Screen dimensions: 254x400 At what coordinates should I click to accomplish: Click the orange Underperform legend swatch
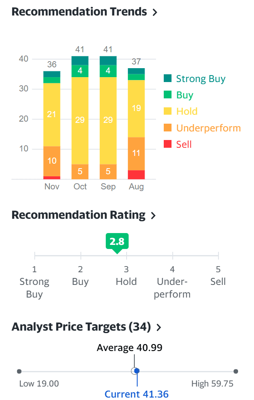167,128
